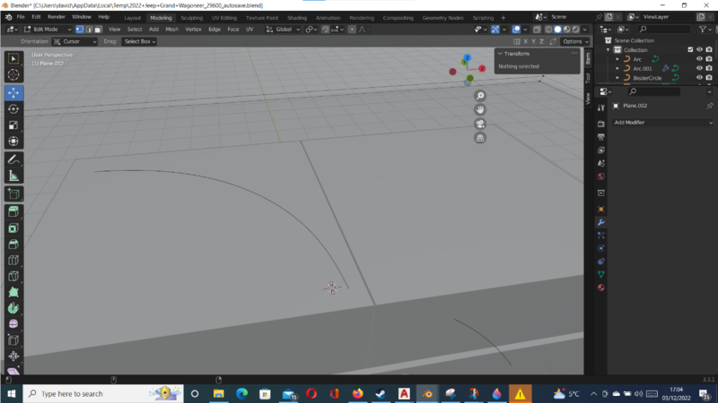Image resolution: width=718 pixels, height=403 pixels.
Task: Expand the Arc.001 tree item
Action: click(x=617, y=69)
